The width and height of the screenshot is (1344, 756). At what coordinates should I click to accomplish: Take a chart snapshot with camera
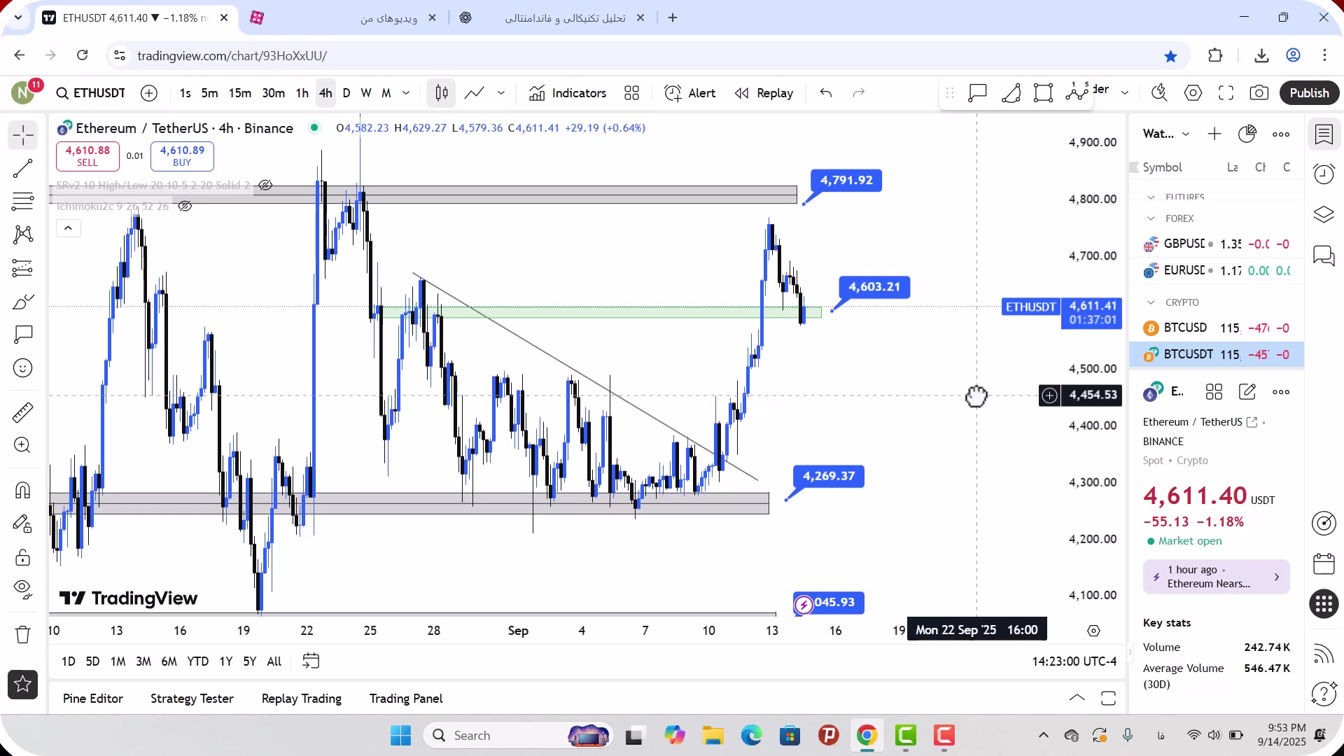tap(1259, 93)
